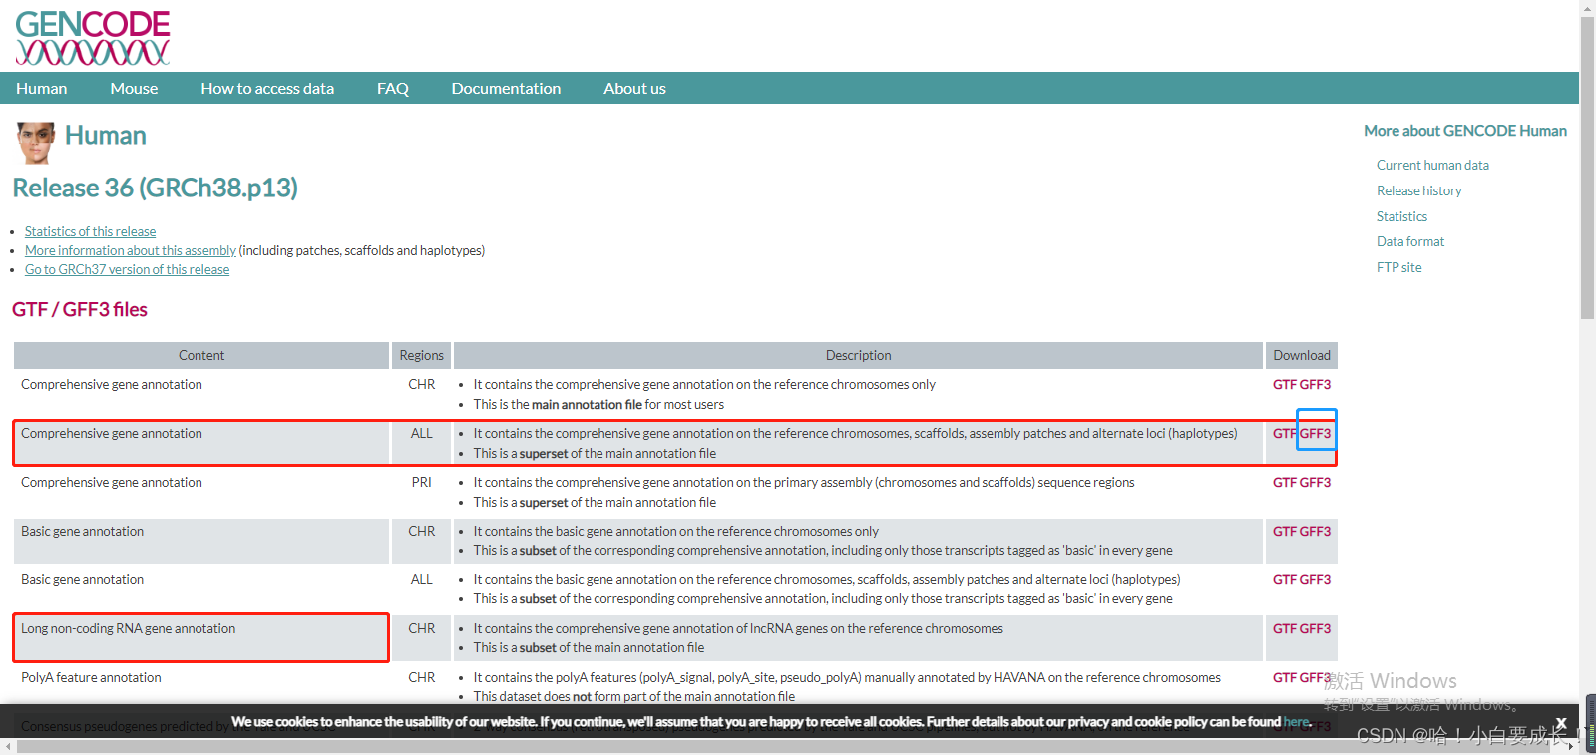Download GFF3 for Comprehensive CHR annotation
This screenshot has width=1596, height=755.
pos(1315,384)
